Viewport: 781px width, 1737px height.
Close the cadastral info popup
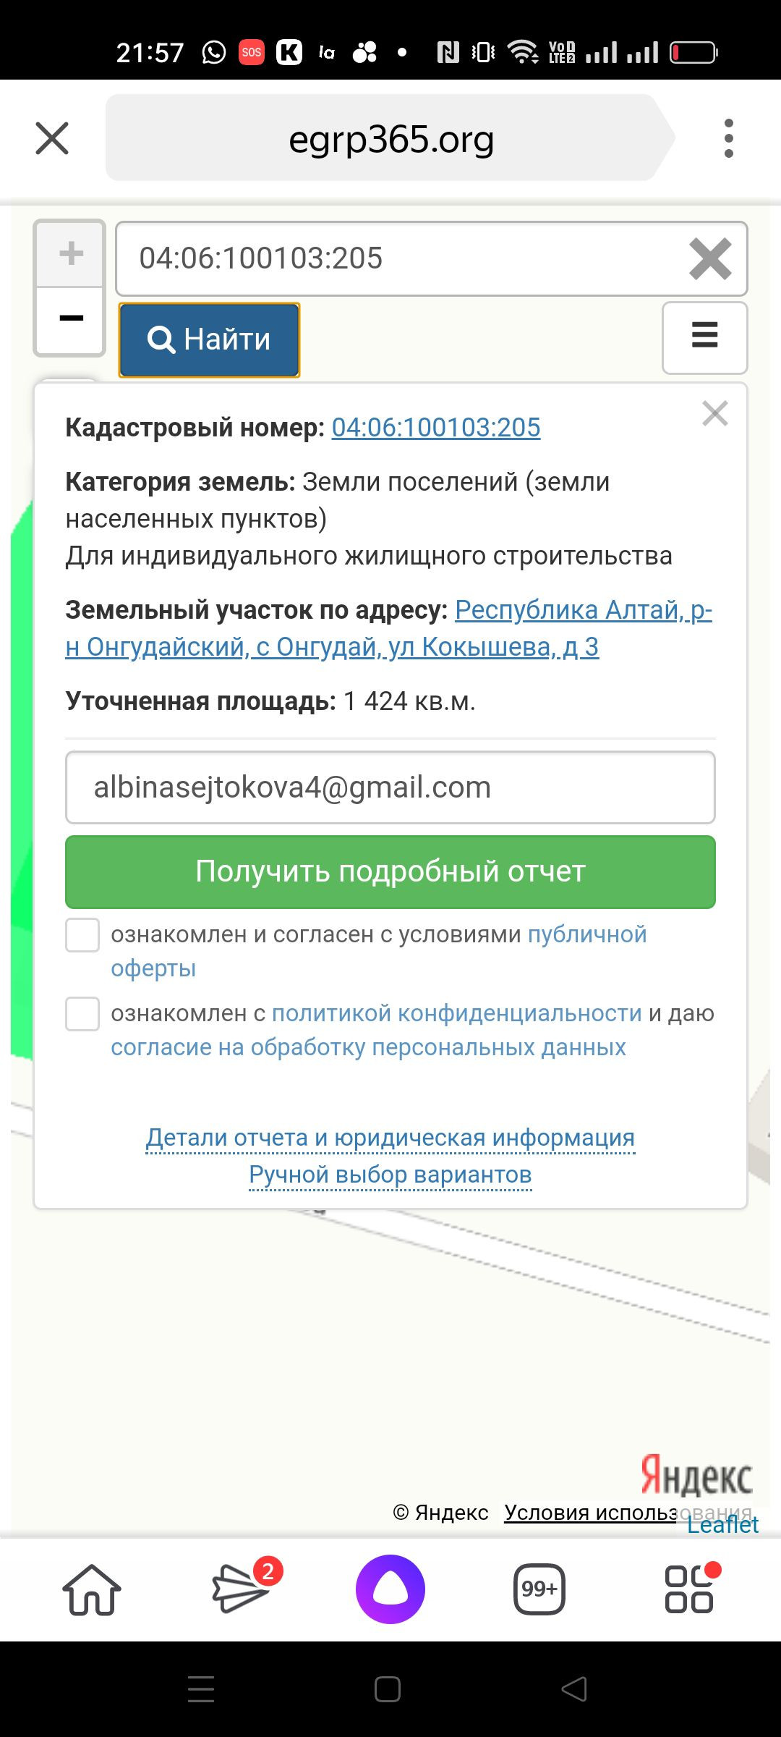[x=714, y=414]
